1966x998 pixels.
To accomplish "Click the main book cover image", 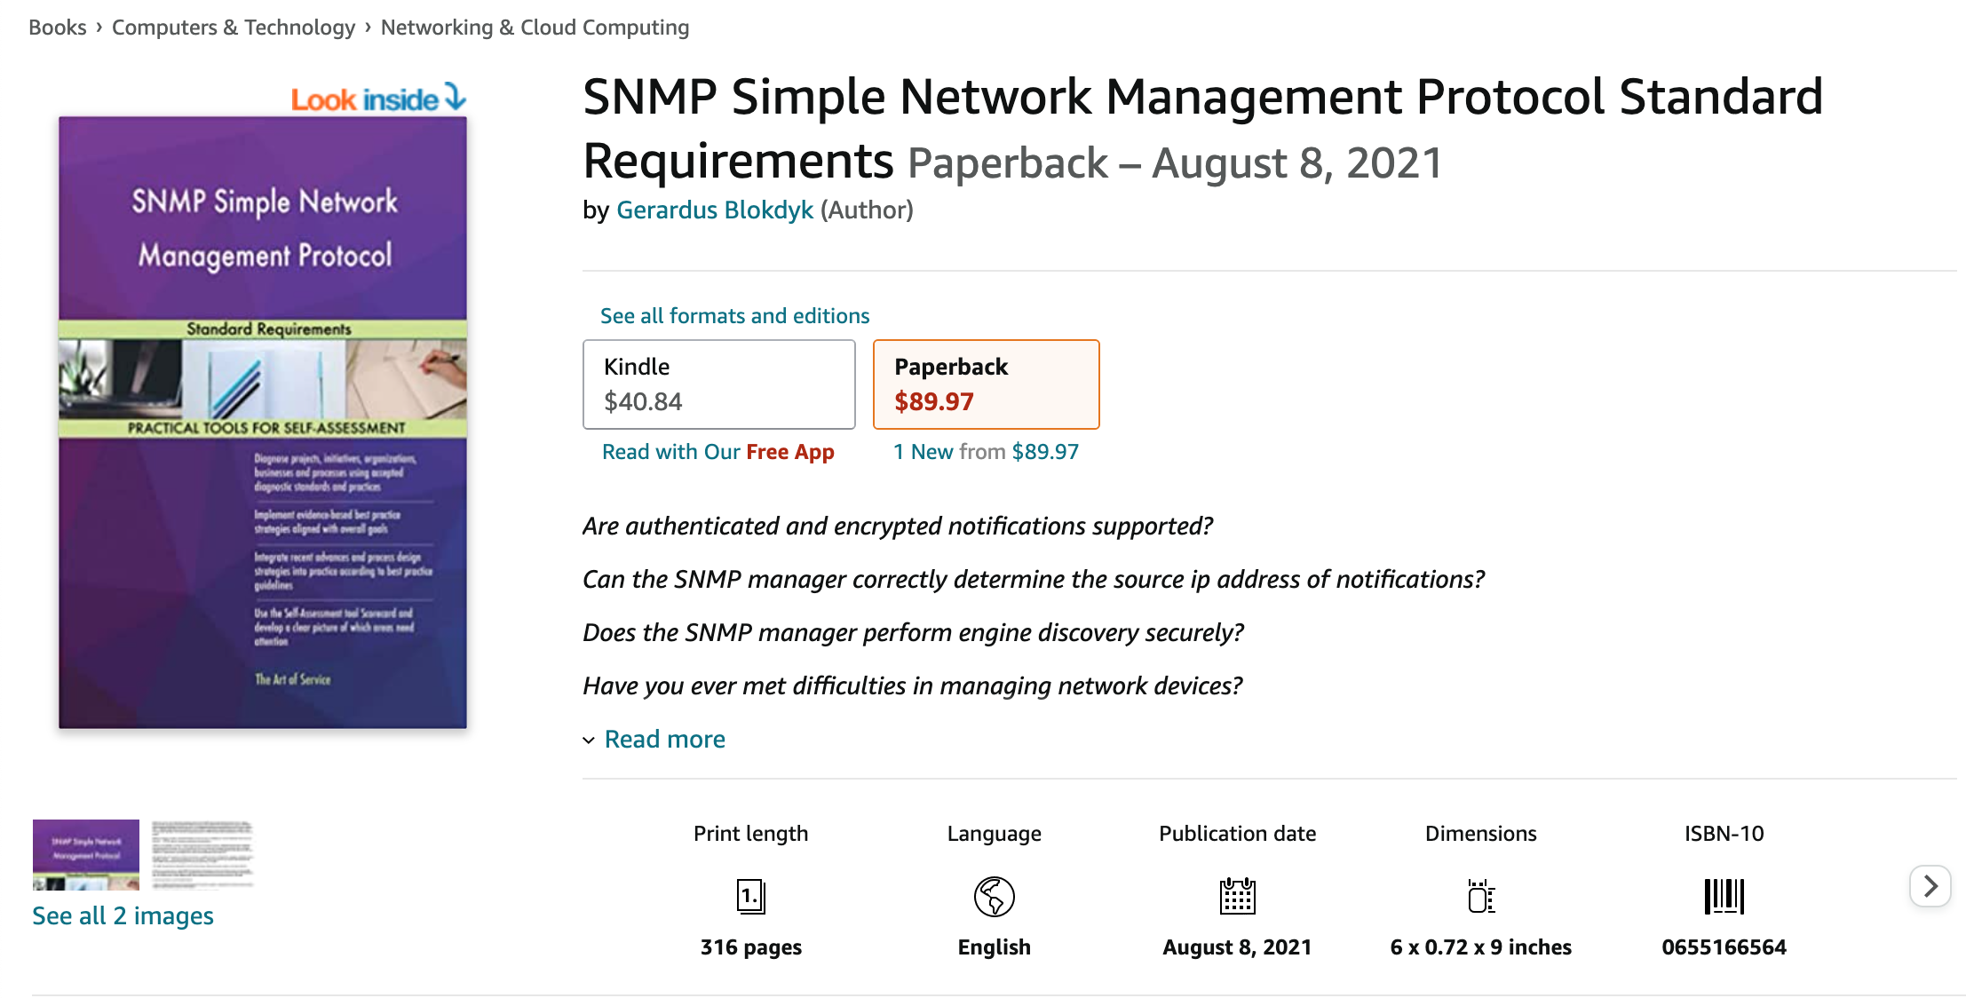I will 262,417.
